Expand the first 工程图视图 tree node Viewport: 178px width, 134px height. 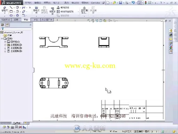(x=5, y=45)
